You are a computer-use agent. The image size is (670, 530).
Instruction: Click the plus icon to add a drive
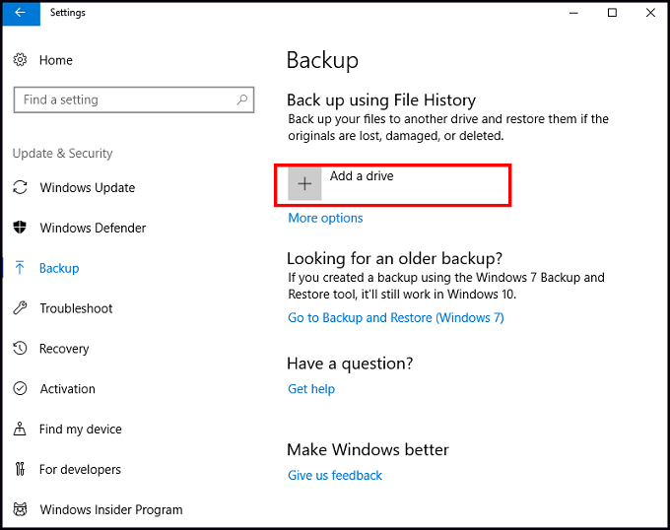point(304,184)
